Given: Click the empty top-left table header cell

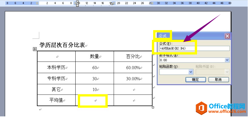Looking at the screenshot, I should [56, 56].
